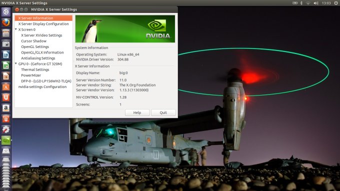The width and height of the screenshot is (340, 191).
Task: Open the Ubuntu Dash home launcher
Action: (x=6, y=12)
